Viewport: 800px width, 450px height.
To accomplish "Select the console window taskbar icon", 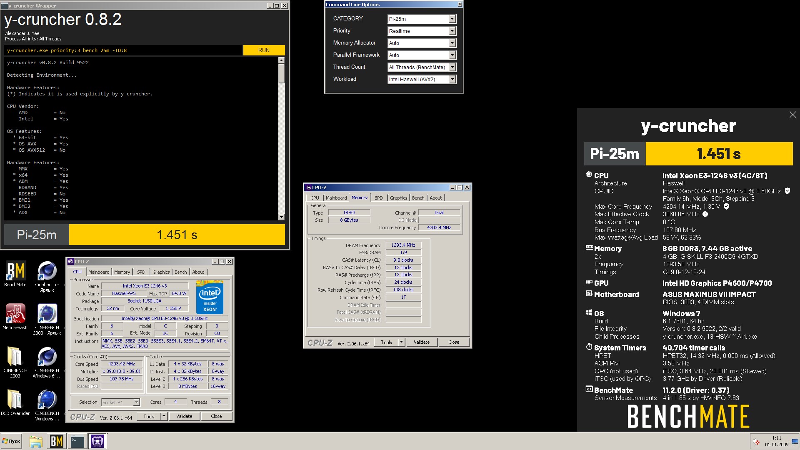I will click(x=77, y=441).
